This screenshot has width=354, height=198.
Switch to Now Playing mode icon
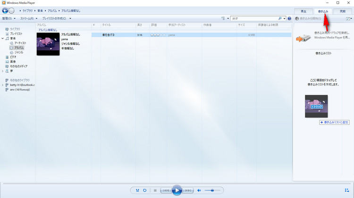[x=347, y=190]
